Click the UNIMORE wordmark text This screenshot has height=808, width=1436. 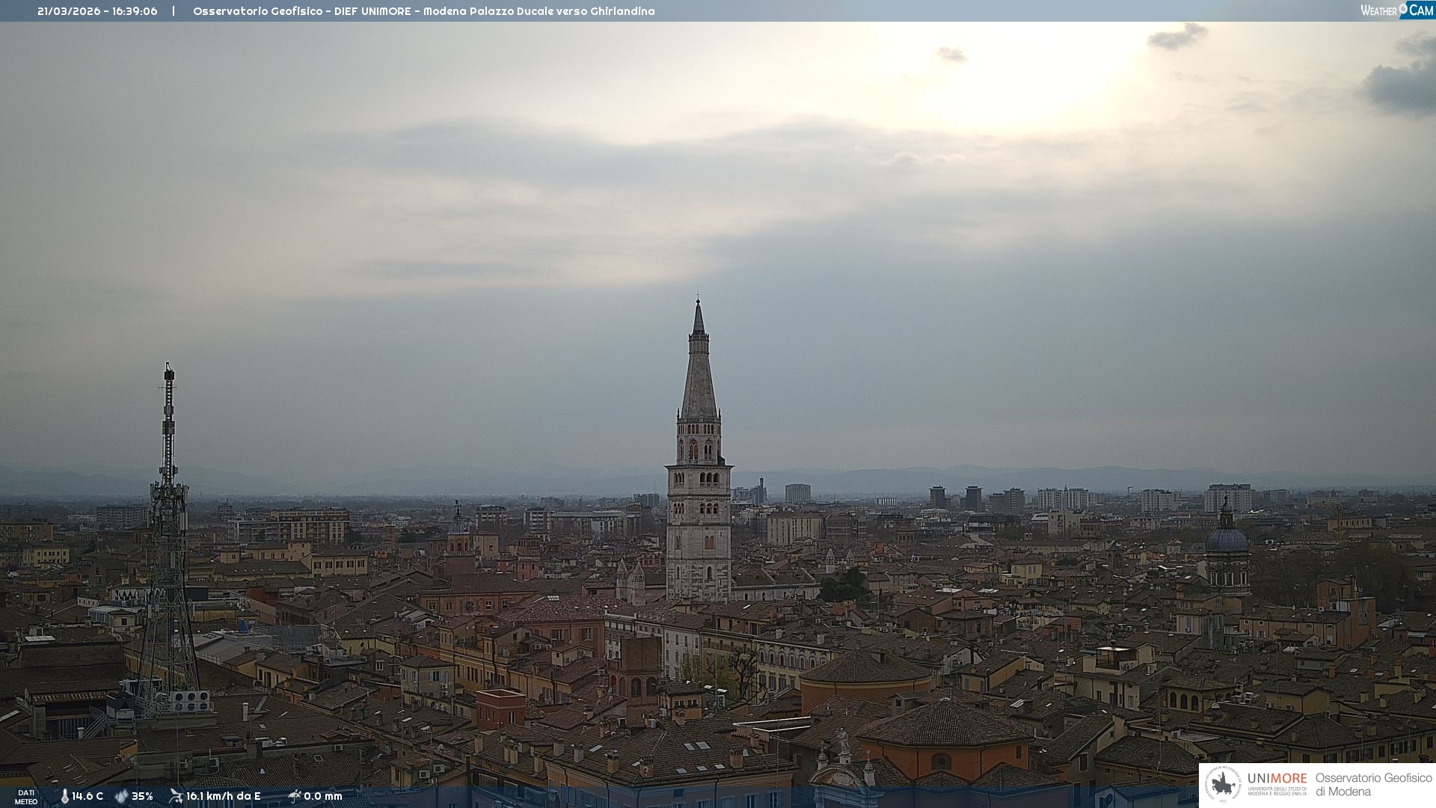point(1277,779)
